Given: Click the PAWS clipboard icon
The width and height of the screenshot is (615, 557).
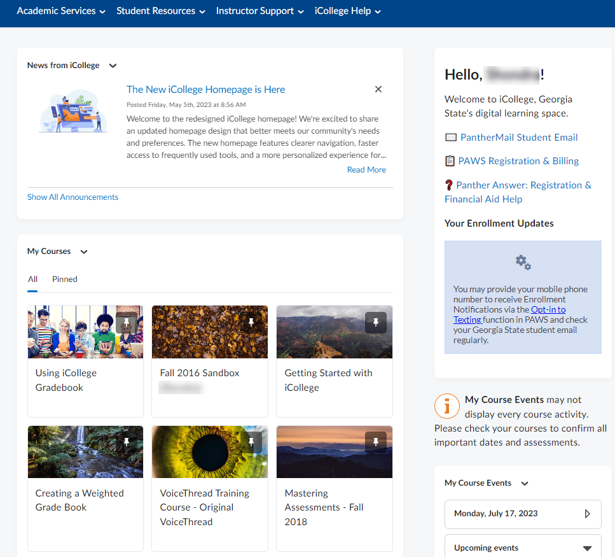Looking at the screenshot, I should point(450,161).
